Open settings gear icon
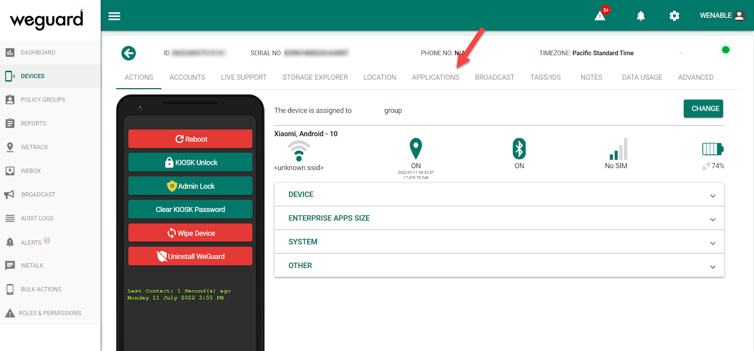The width and height of the screenshot is (754, 351). [x=674, y=16]
